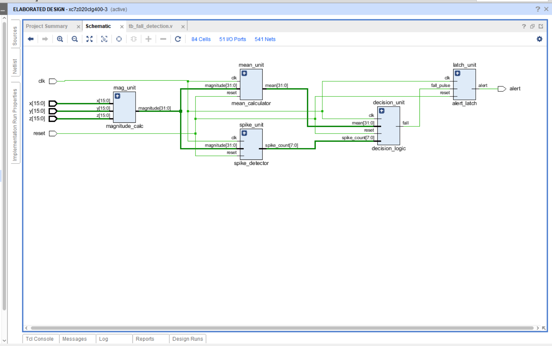This screenshot has height=346, width=552.
Task: Open the Design Runs tab
Action: [188, 339]
